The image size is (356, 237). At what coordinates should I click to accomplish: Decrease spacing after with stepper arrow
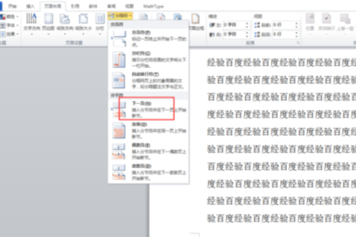click(297, 36)
